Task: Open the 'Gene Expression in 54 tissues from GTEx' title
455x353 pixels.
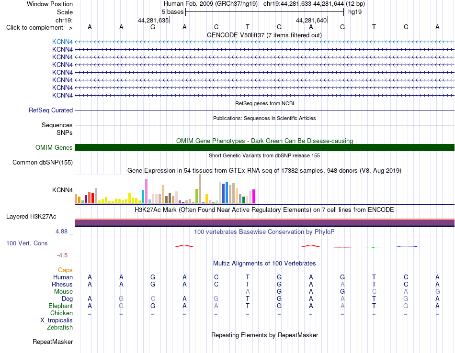Action: [264, 170]
